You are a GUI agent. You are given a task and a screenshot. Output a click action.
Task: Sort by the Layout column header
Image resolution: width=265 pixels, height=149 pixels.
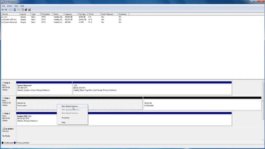point(25,14)
